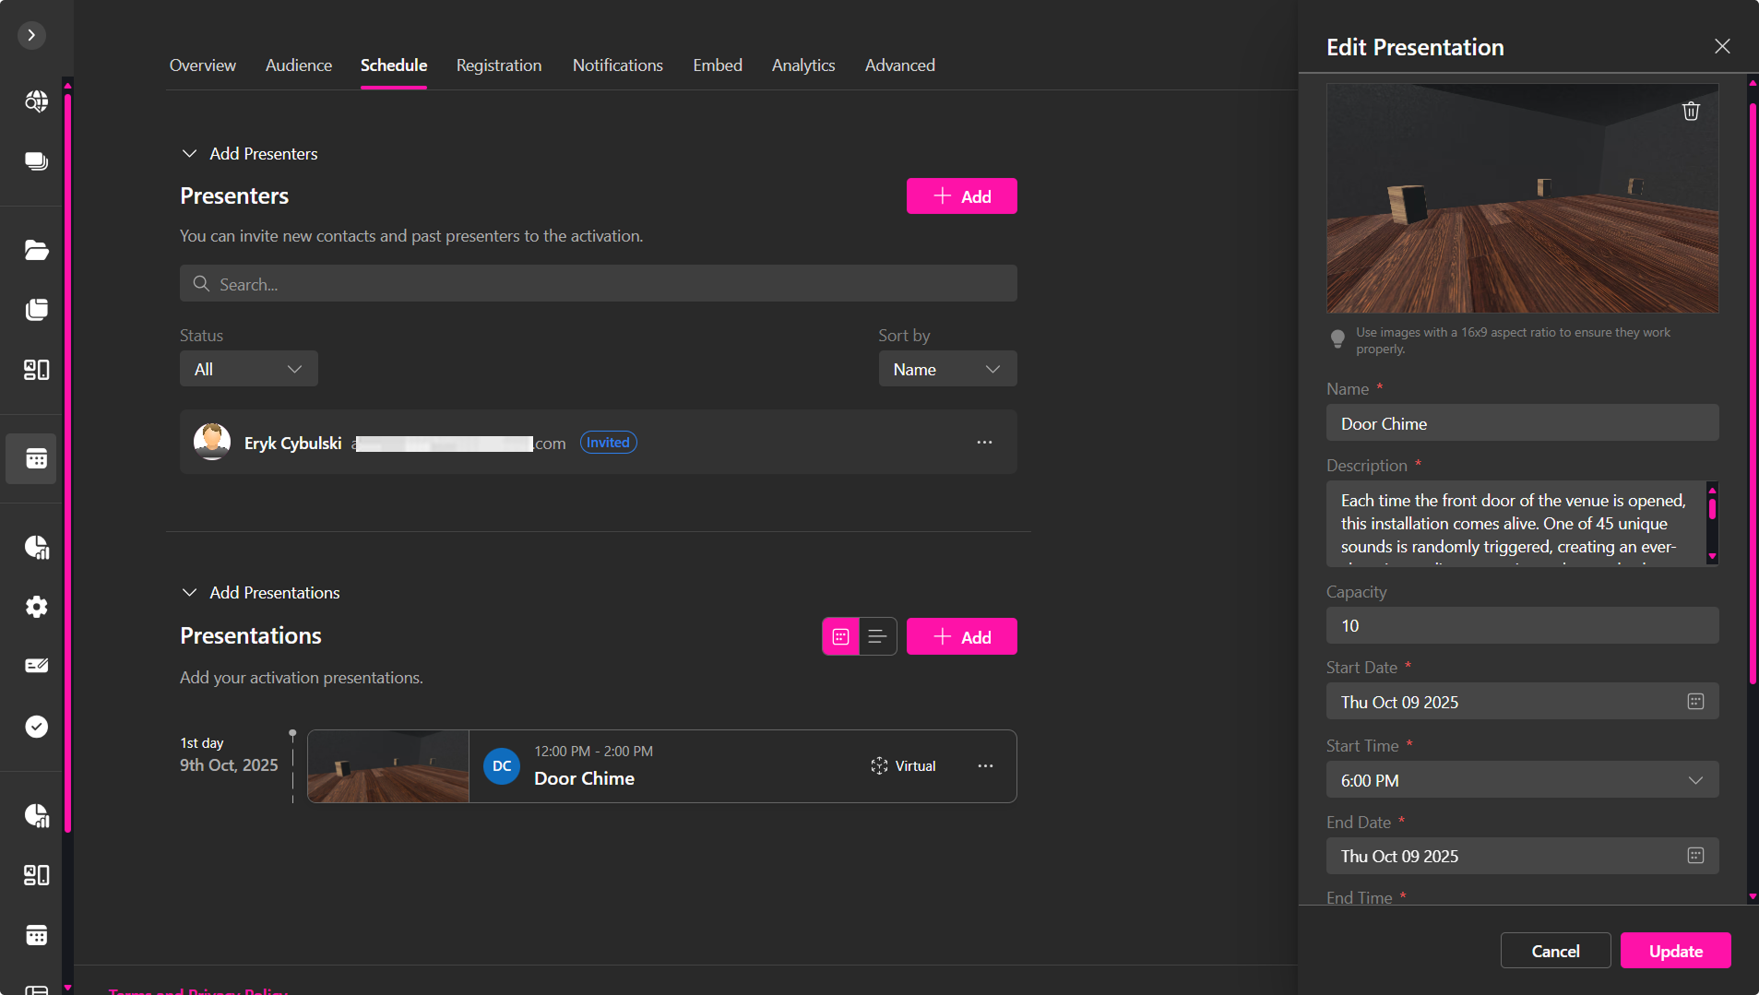Open the folder icon in sidebar
This screenshot has width=1759, height=995.
point(36,250)
